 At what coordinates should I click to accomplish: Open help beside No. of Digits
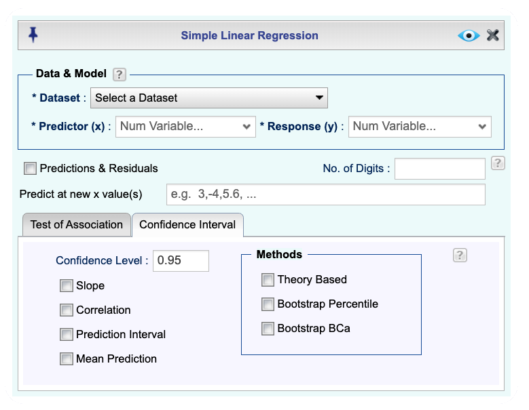[x=498, y=163]
